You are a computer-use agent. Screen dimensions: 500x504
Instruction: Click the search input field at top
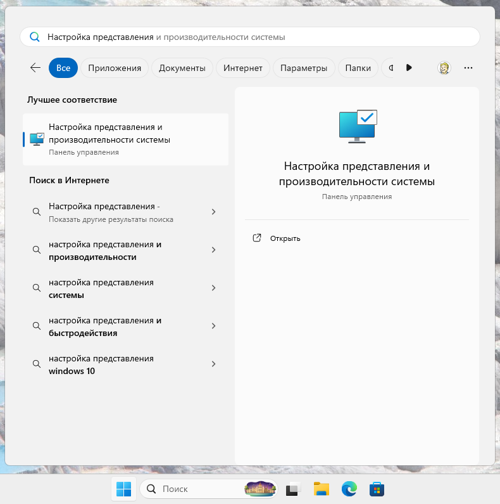[253, 37]
